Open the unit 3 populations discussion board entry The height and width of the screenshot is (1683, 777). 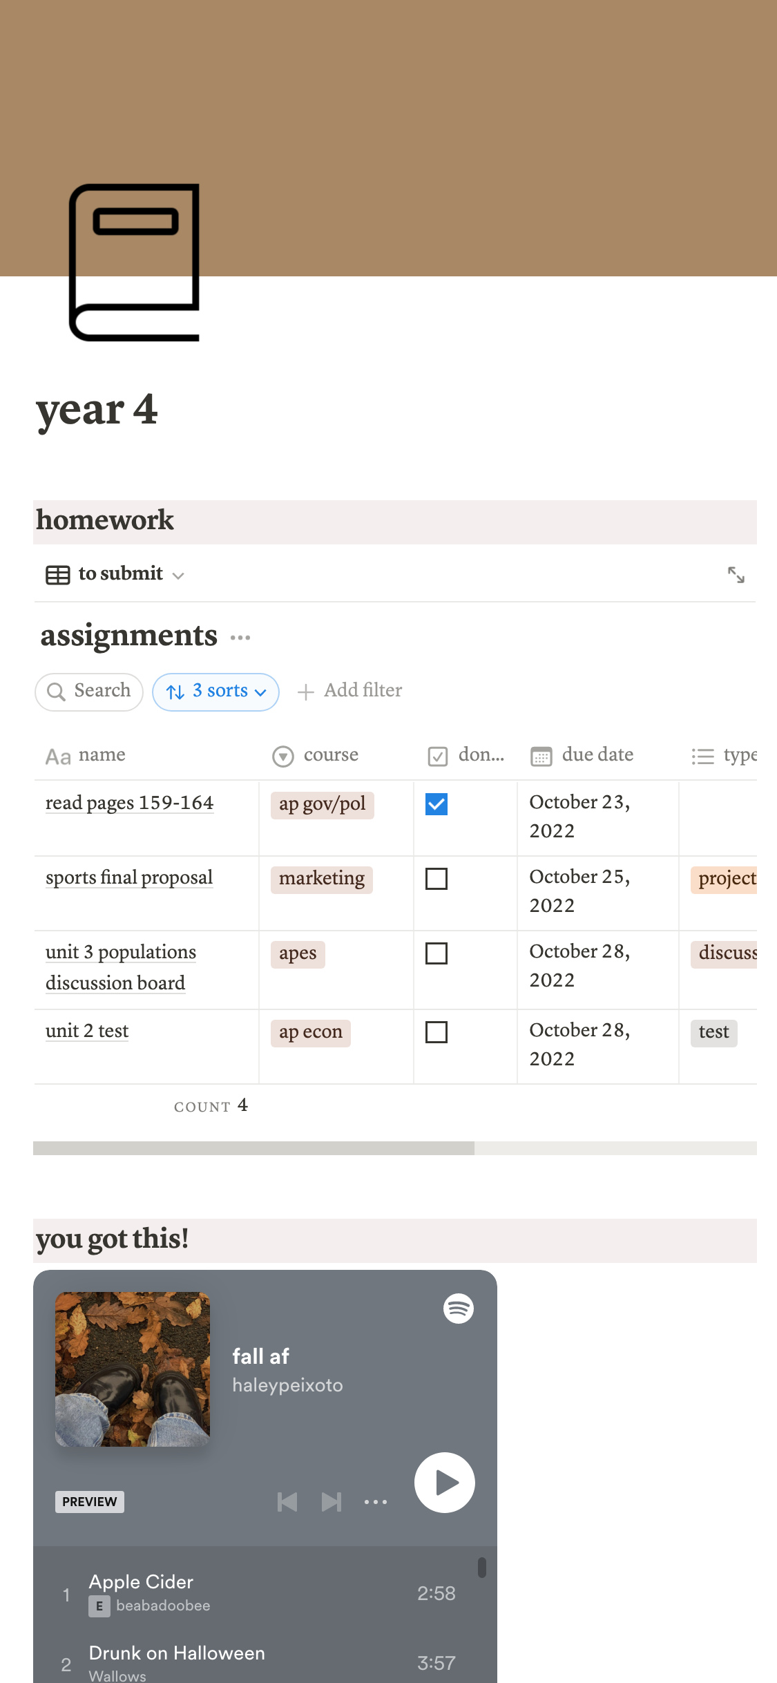pos(121,967)
